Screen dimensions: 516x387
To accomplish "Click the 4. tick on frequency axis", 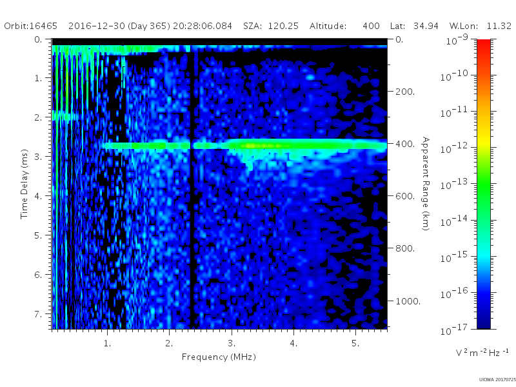I will [x=293, y=343].
